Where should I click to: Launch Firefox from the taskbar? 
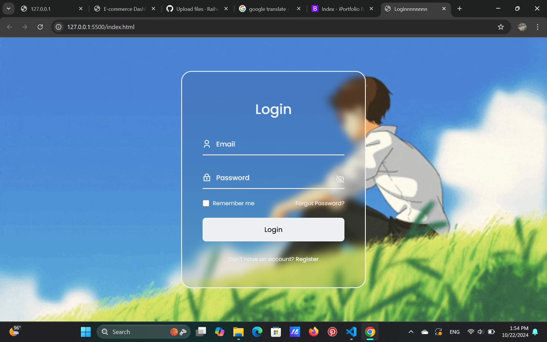click(313, 331)
